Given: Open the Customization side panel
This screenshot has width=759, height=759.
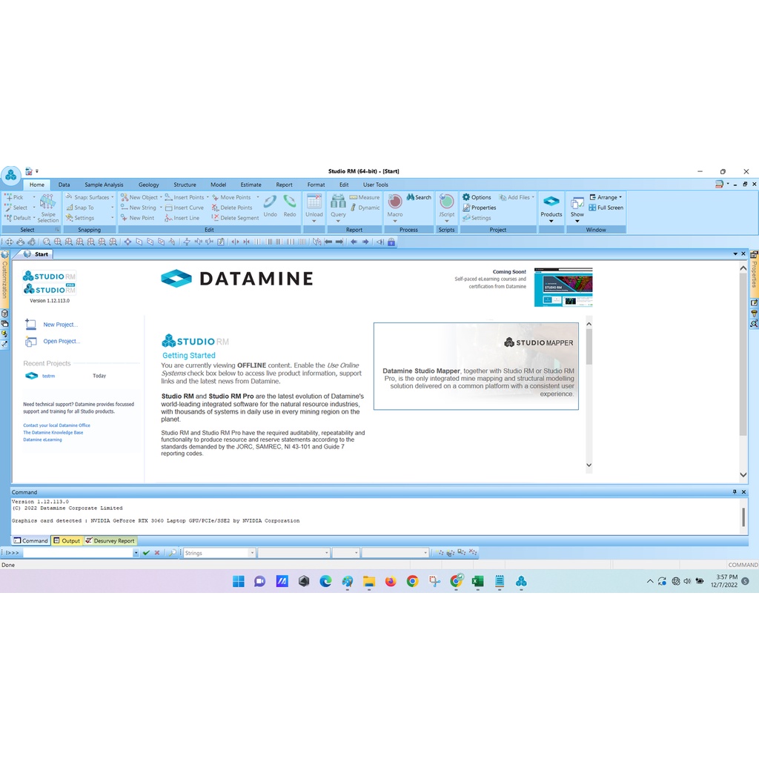Looking at the screenshot, I should (x=4, y=279).
